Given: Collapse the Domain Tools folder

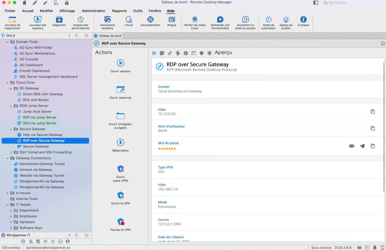Looking at the screenshot, I should [7, 42].
